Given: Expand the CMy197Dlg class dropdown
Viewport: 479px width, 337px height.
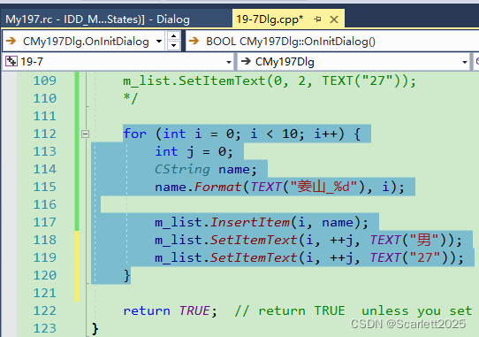Looking at the screenshot, I should pyautogui.click(x=465, y=62).
